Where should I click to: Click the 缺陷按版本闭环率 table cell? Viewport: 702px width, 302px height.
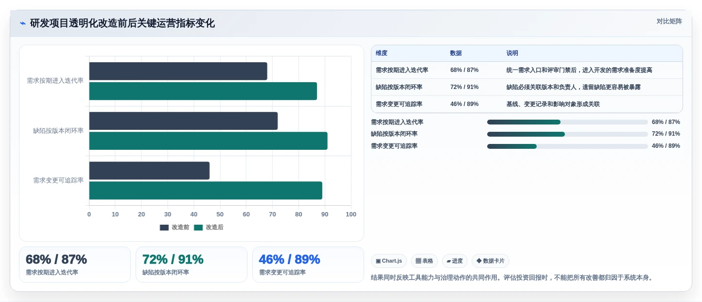tap(399, 87)
